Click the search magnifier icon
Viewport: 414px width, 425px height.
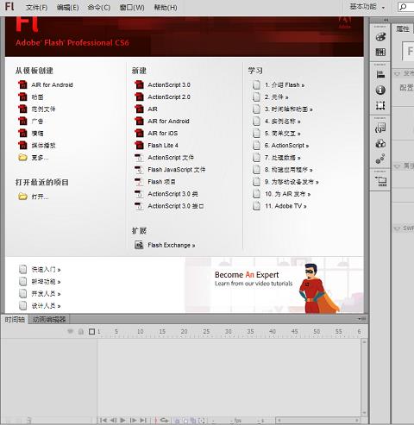coord(404,7)
